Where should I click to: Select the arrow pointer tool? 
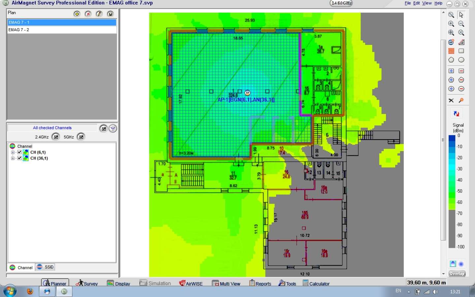461,15
